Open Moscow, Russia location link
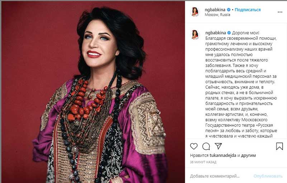 [x=217, y=15]
